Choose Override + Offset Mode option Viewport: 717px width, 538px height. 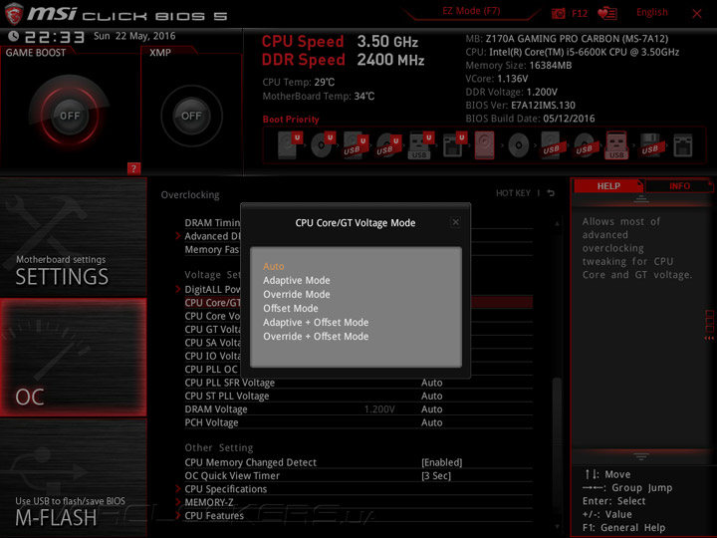[x=316, y=337]
